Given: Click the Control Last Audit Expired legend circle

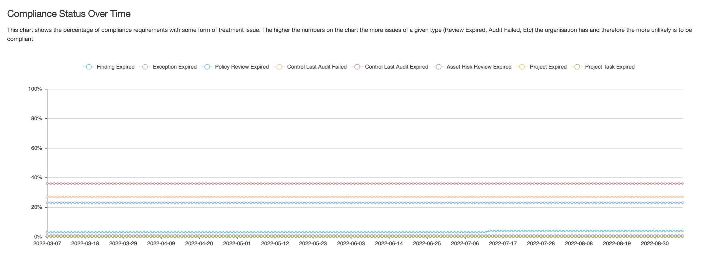Looking at the screenshot, I should point(357,67).
